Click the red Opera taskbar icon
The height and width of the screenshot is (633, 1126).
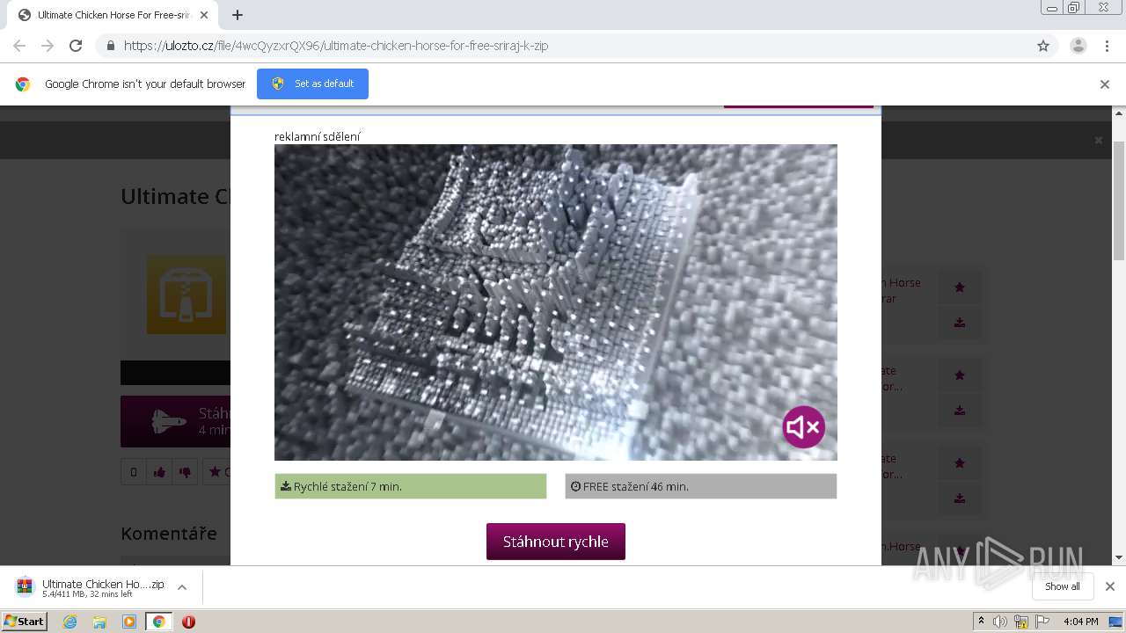point(188,622)
